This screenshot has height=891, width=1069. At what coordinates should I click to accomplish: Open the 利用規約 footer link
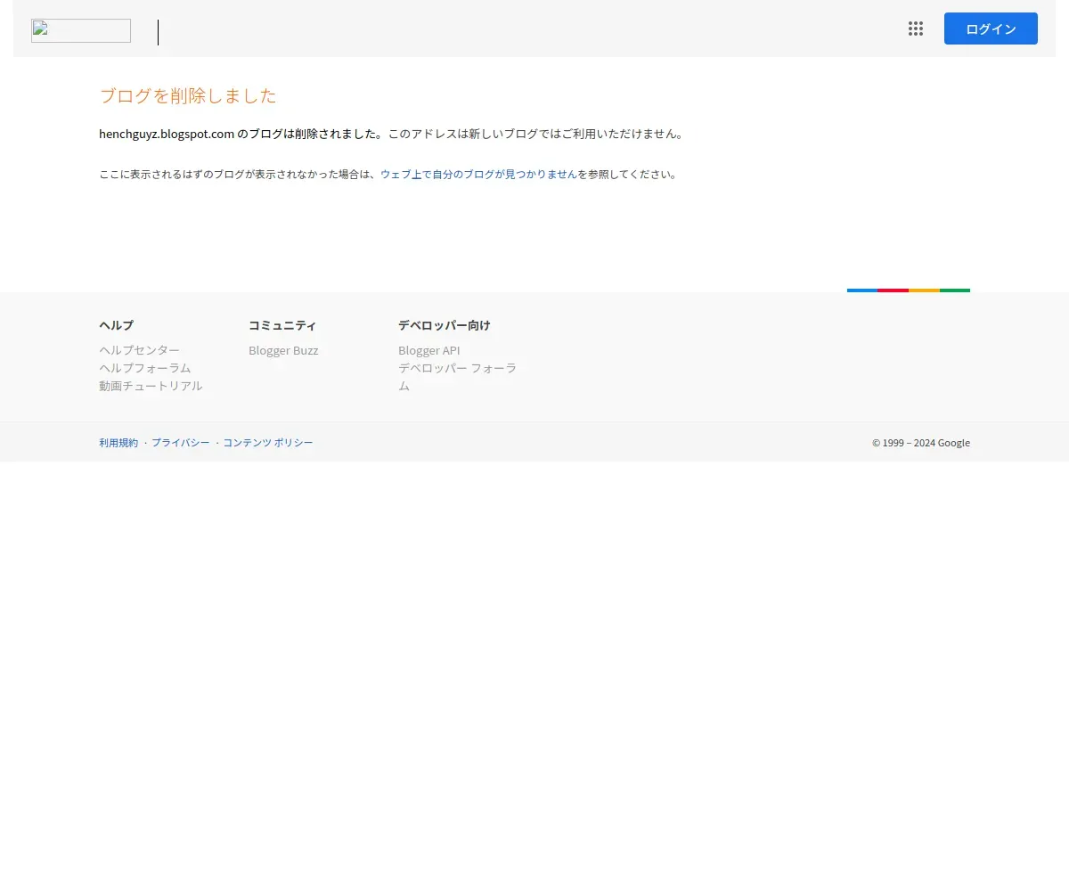(118, 443)
